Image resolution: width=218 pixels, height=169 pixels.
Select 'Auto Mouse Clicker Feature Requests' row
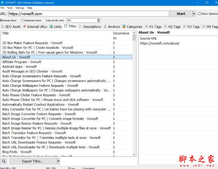coord(67,95)
